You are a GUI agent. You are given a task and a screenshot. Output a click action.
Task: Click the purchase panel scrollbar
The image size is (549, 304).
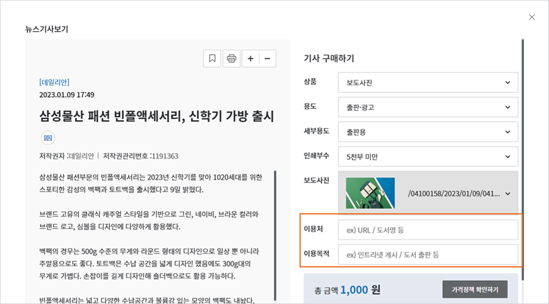(x=523, y=160)
